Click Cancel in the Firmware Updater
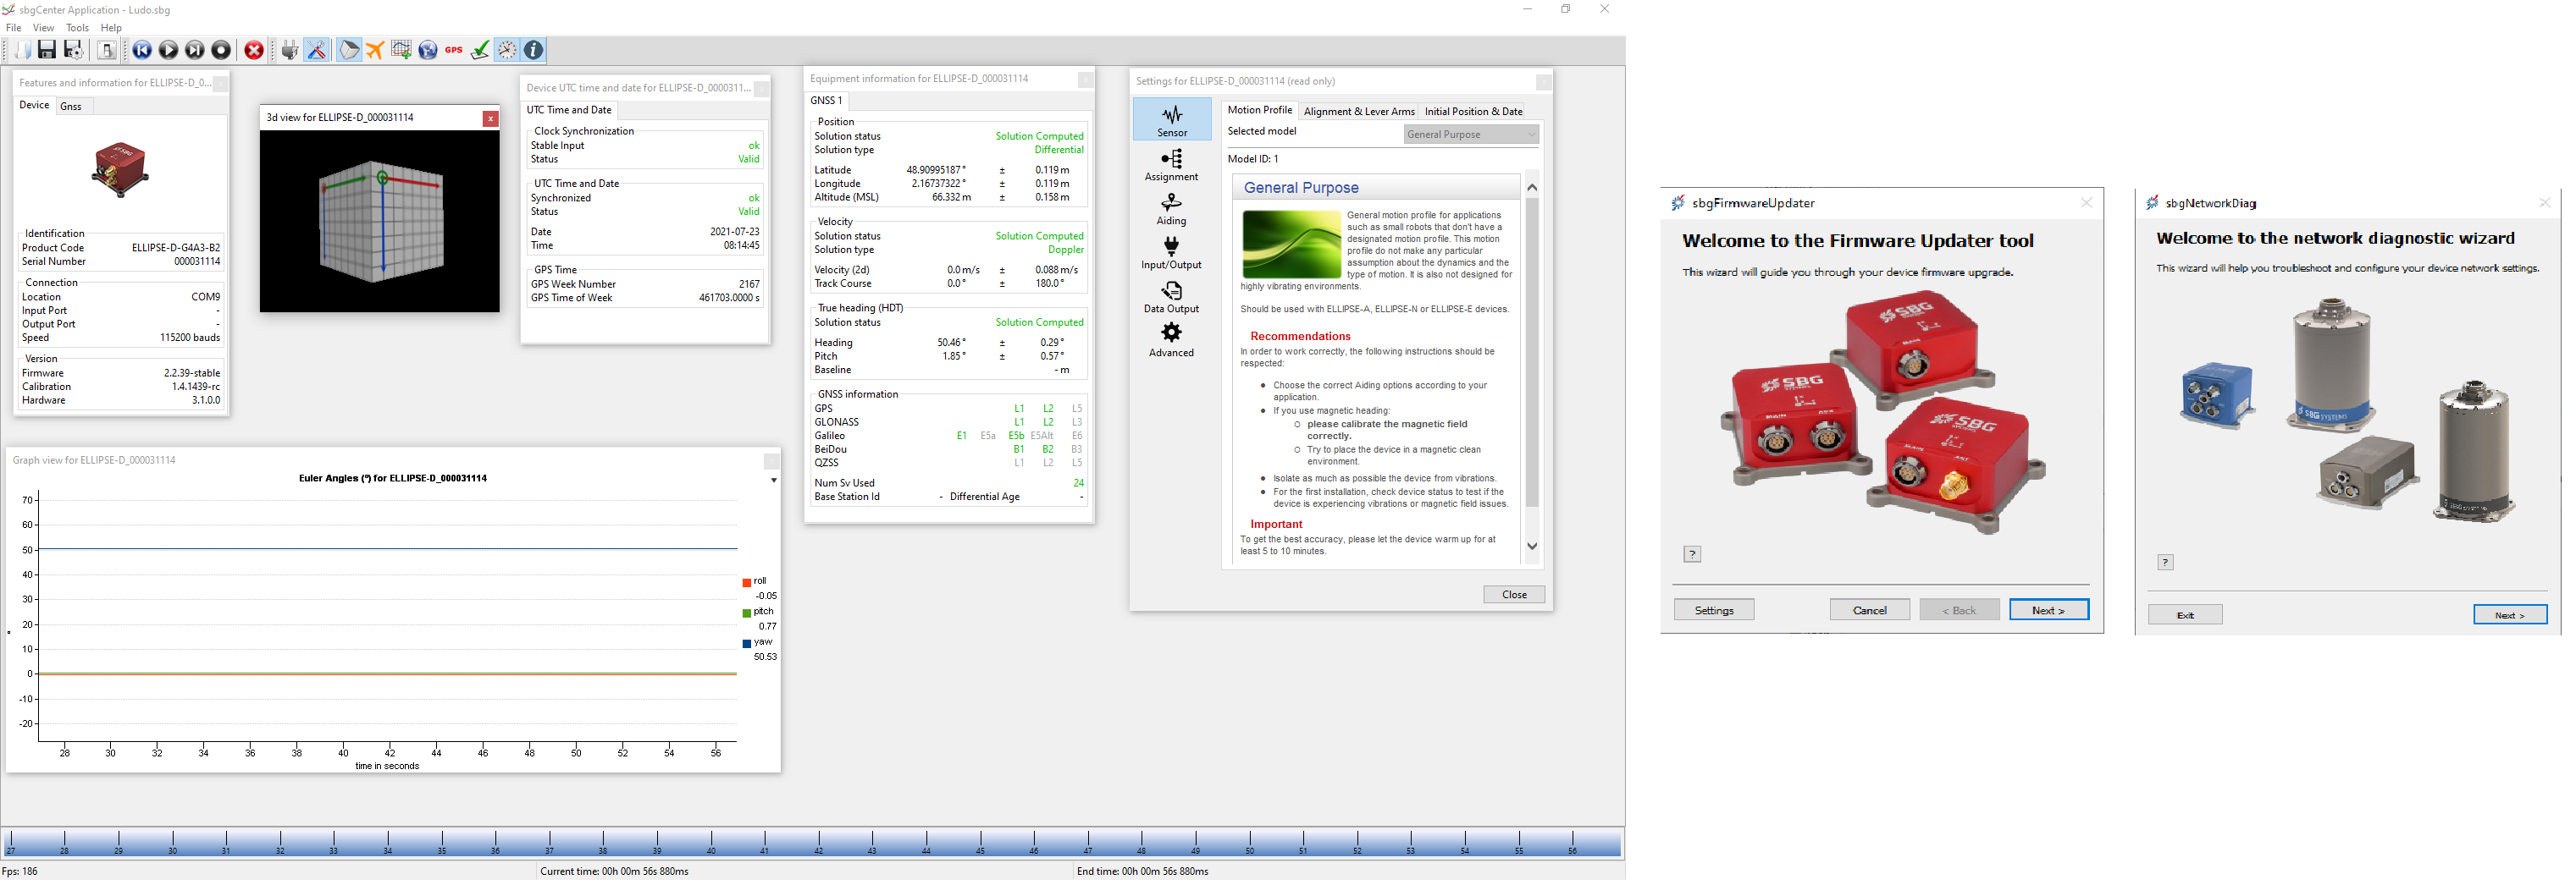2576x885 pixels. tap(1869, 612)
